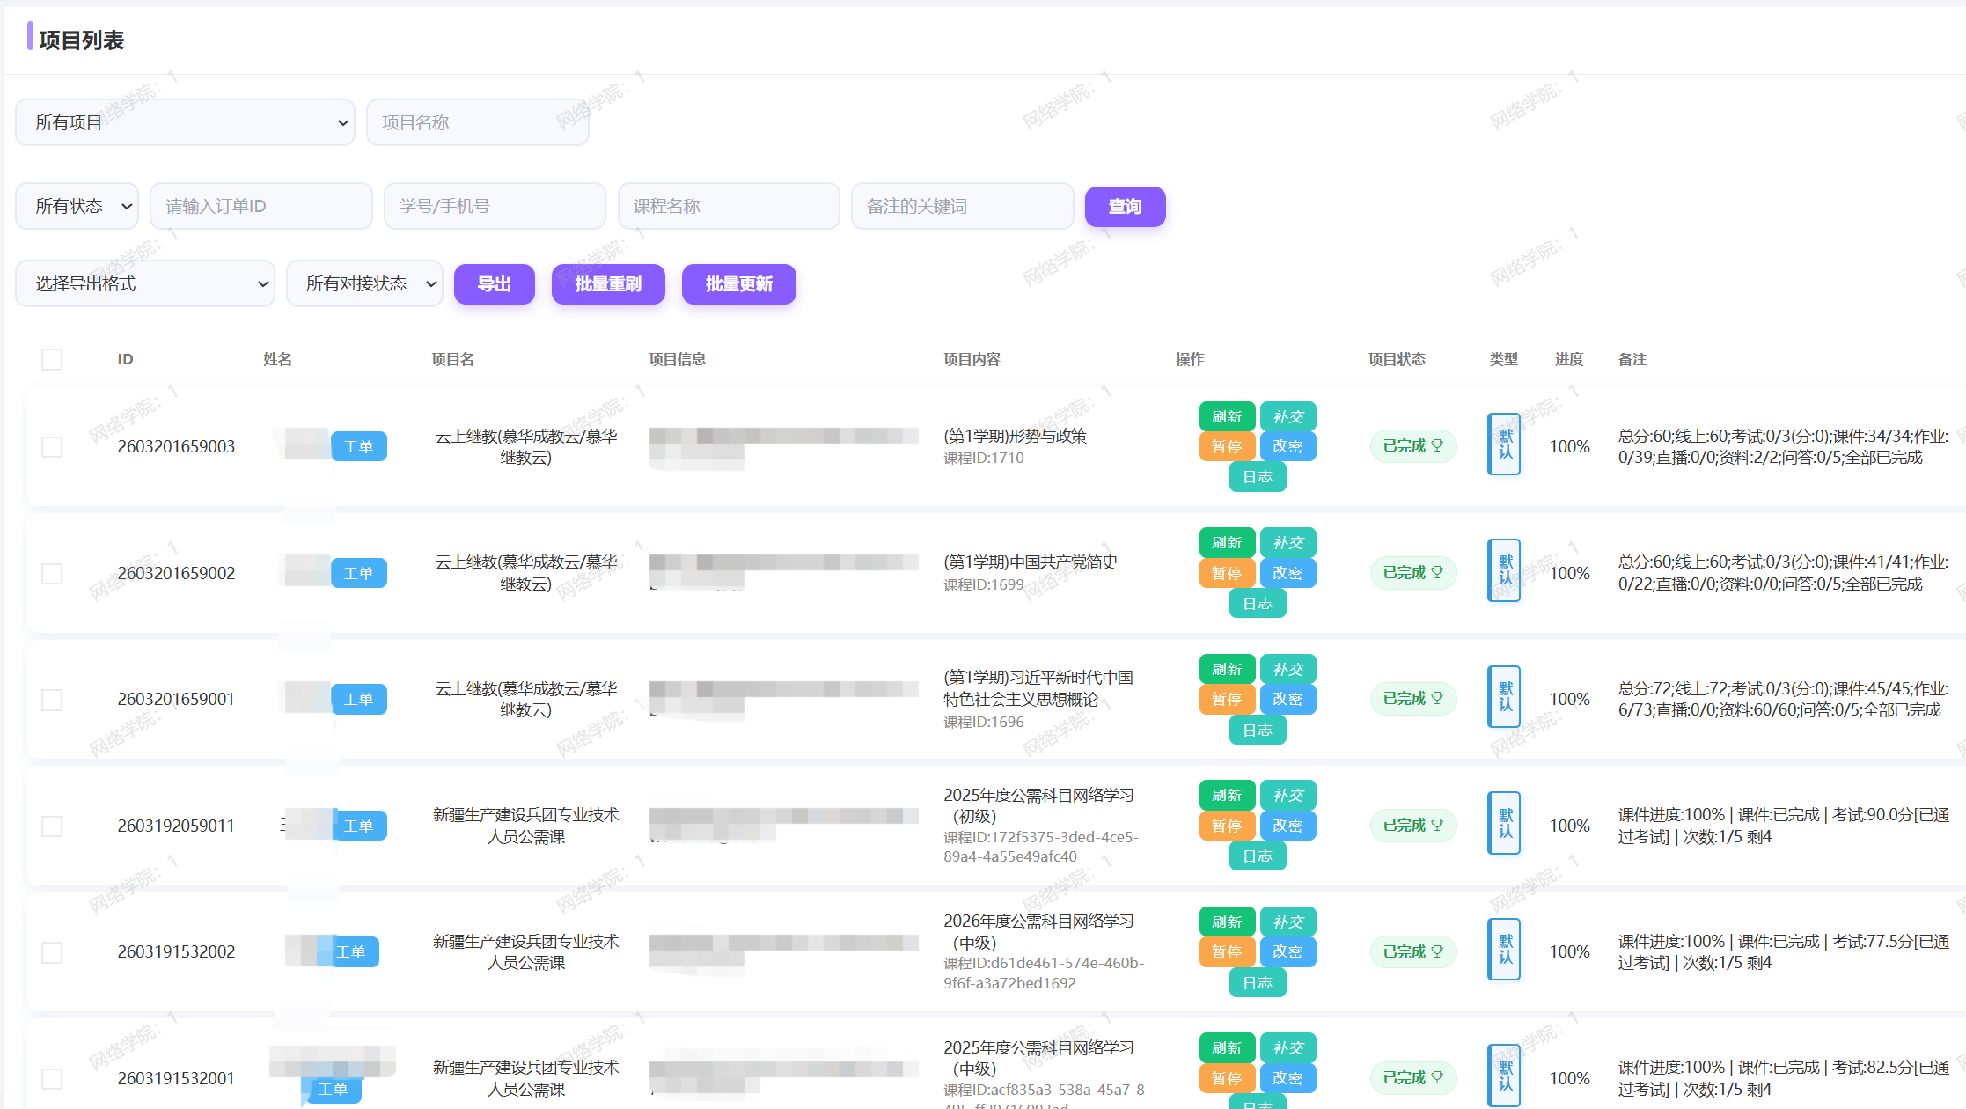
Task: Click the 批量重刷 button
Action: pyautogui.click(x=607, y=283)
